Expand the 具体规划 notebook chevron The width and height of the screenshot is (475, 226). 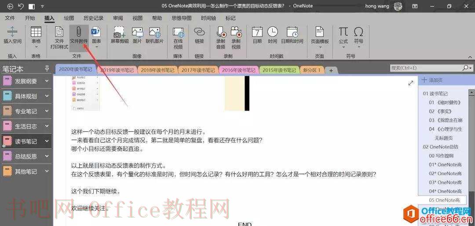tap(47, 96)
